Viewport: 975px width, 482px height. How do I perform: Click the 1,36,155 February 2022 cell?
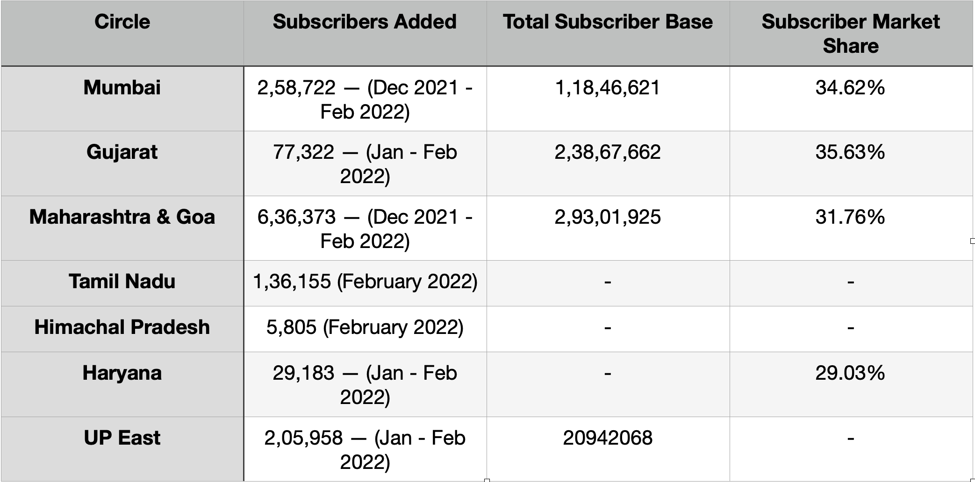(x=365, y=283)
